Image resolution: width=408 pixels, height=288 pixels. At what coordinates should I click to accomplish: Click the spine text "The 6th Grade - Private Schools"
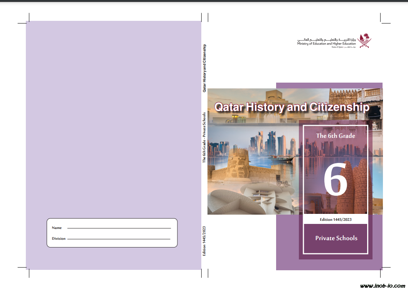pos(204,137)
